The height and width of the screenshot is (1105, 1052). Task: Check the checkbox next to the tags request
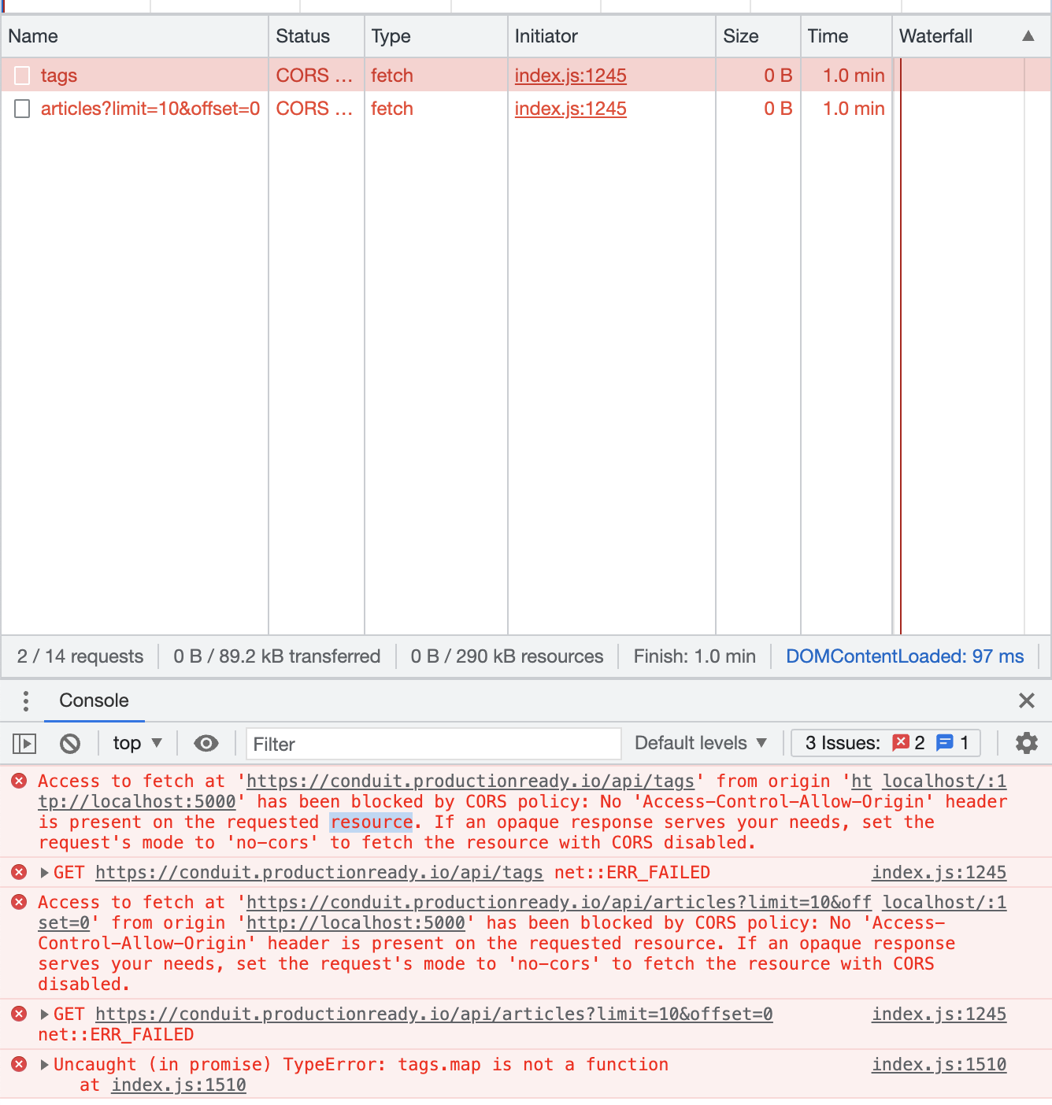pos(22,75)
